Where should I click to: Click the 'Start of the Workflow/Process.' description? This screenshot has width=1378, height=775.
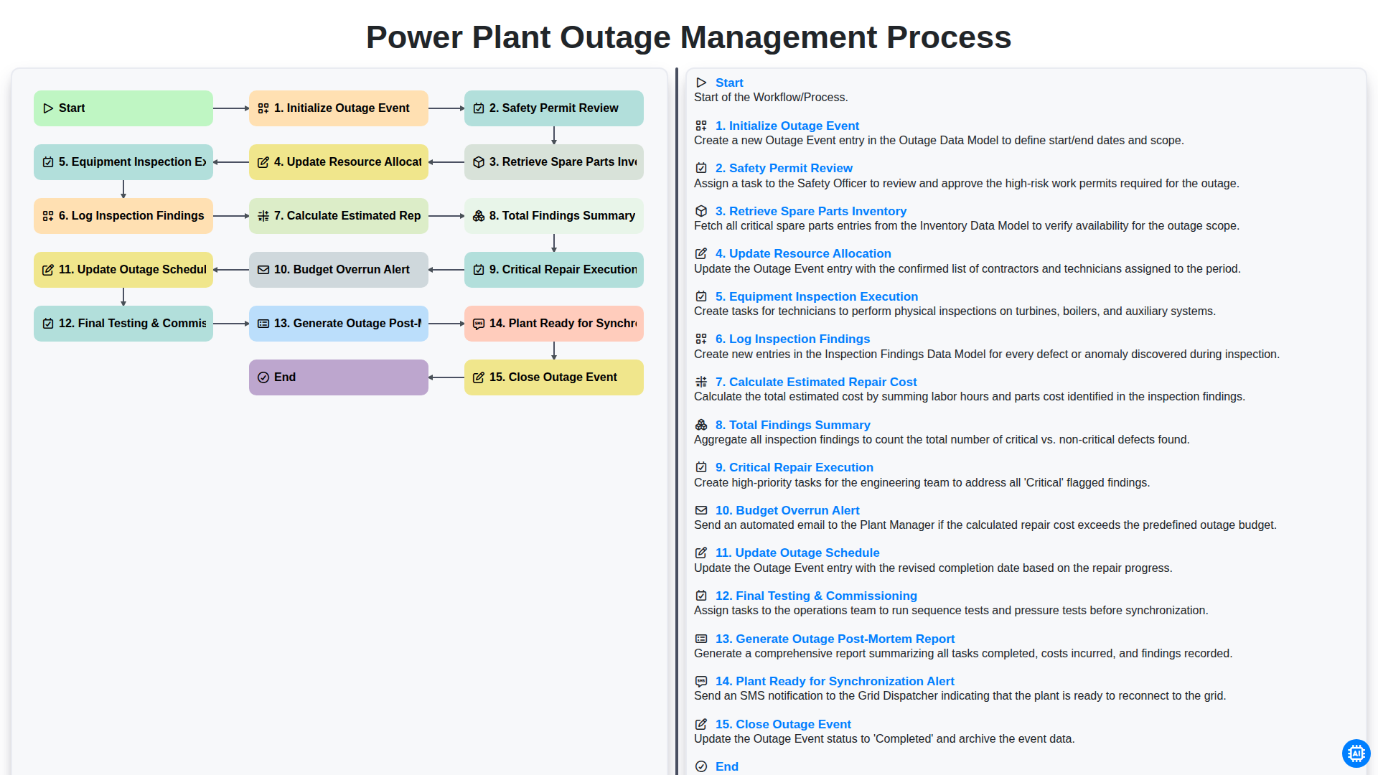click(x=771, y=98)
